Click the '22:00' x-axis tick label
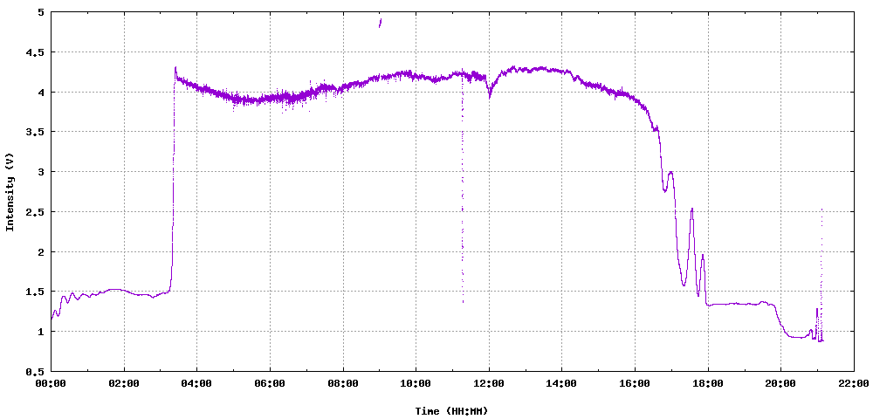This screenshot has height=419, width=873. click(854, 383)
